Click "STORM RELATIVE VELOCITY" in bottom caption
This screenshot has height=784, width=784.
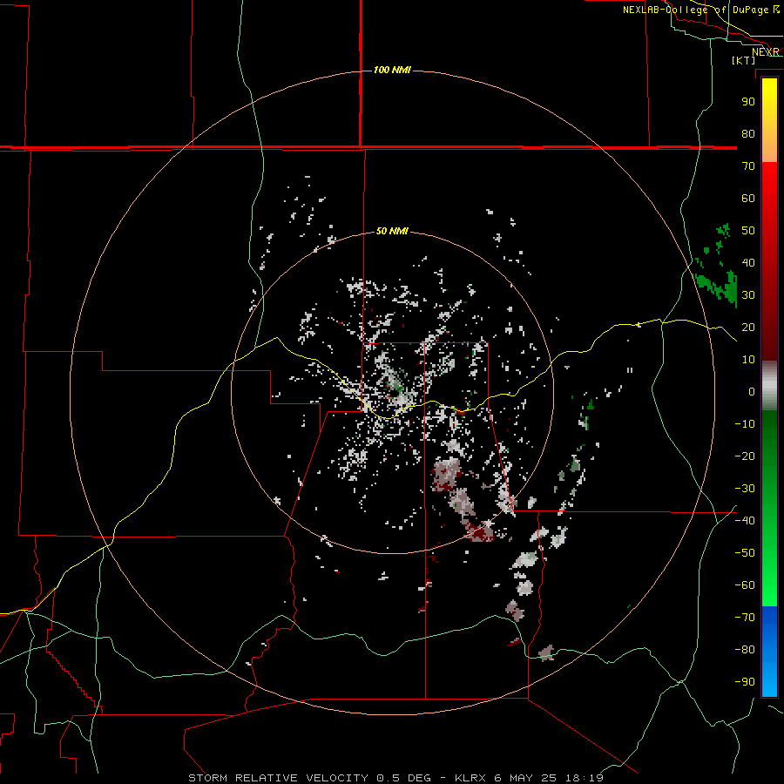pos(278,778)
